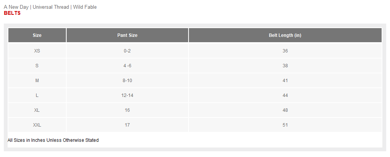Click pant size 16 cell

pos(127,110)
